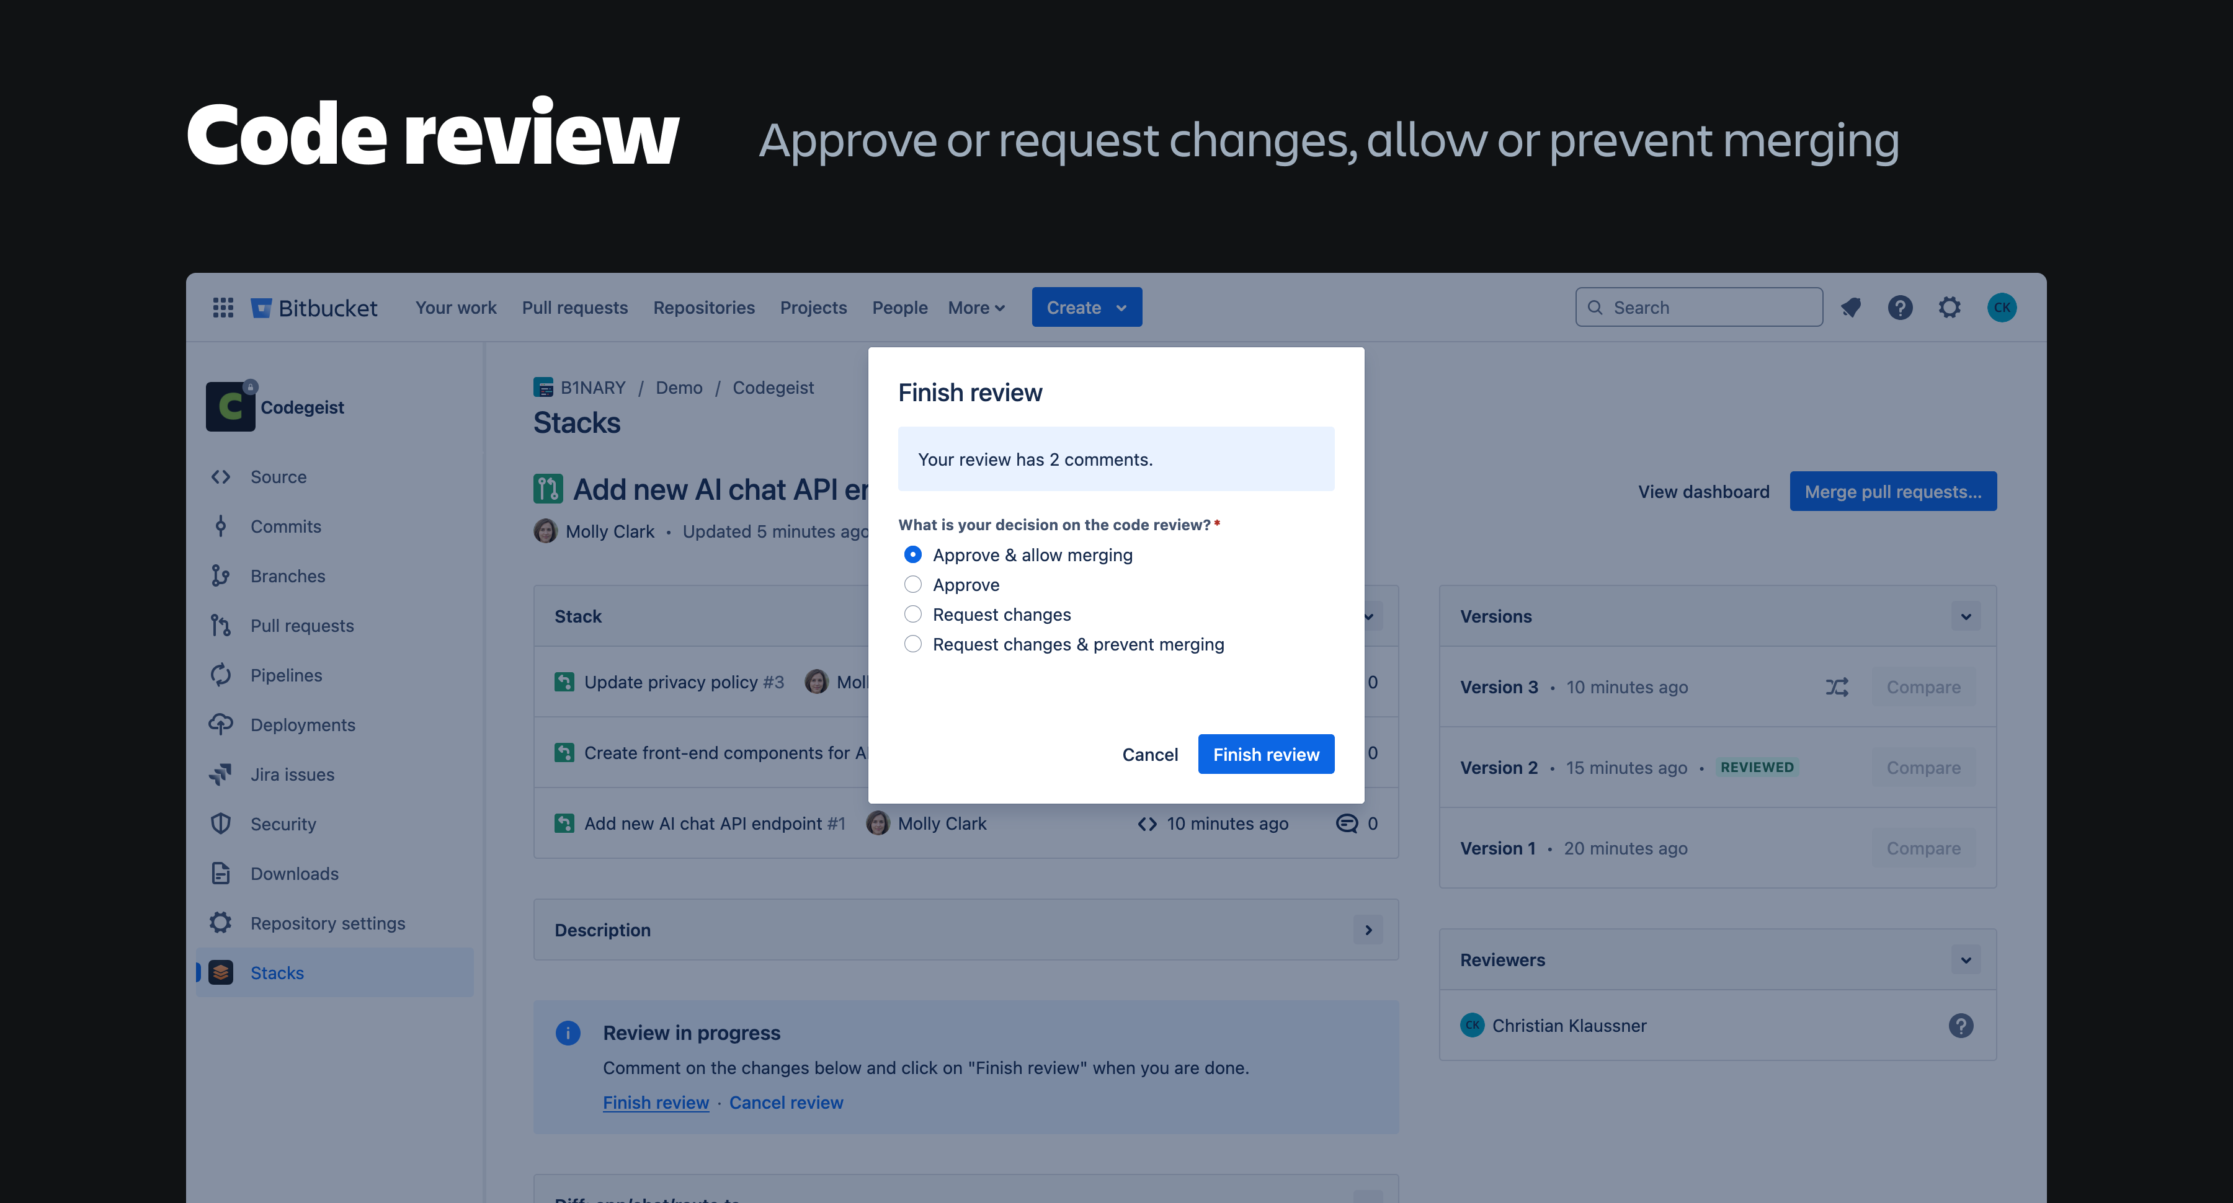Cancel the Finish review dialog
The width and height of the screenshot is (2233, 1203).
[x=1149, y=754]
